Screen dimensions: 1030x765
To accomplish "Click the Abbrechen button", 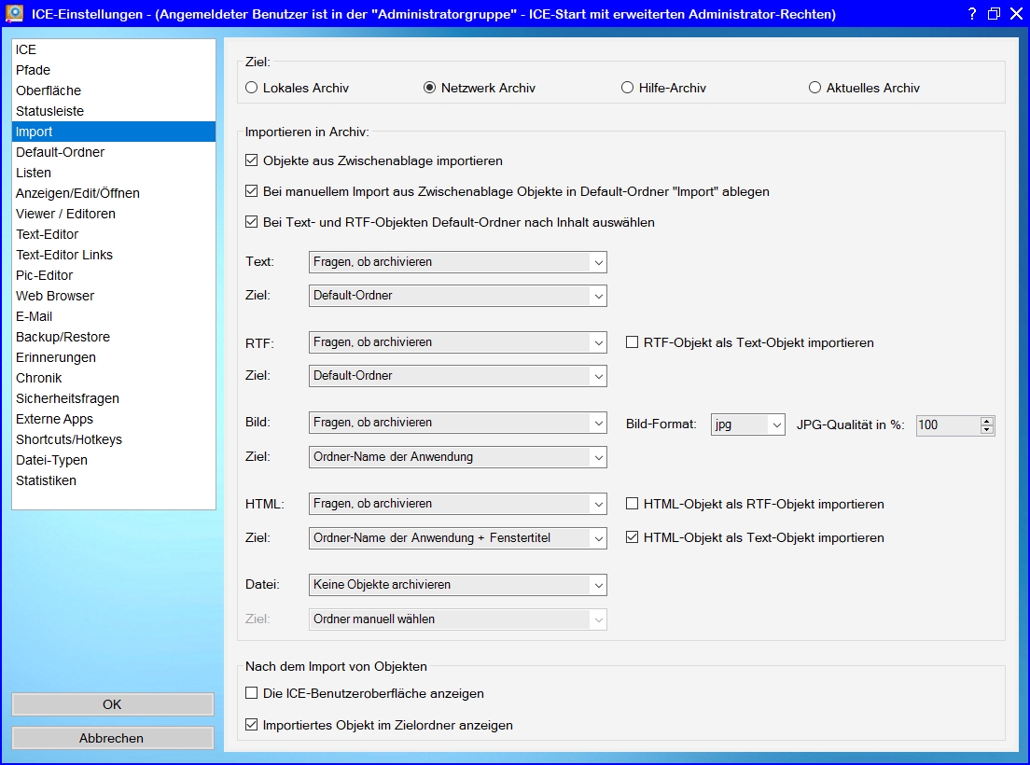I will coord(112,738).
